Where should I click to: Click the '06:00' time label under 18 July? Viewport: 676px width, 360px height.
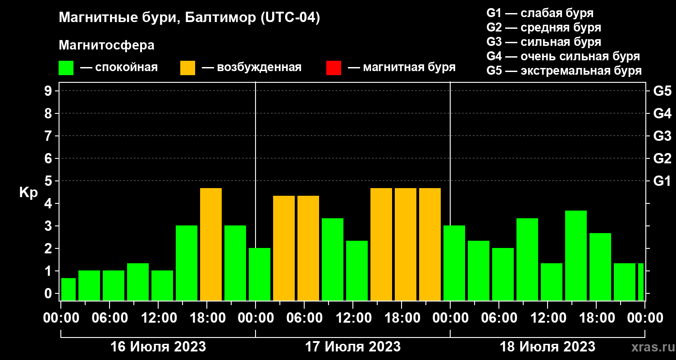tap(499, 318)
